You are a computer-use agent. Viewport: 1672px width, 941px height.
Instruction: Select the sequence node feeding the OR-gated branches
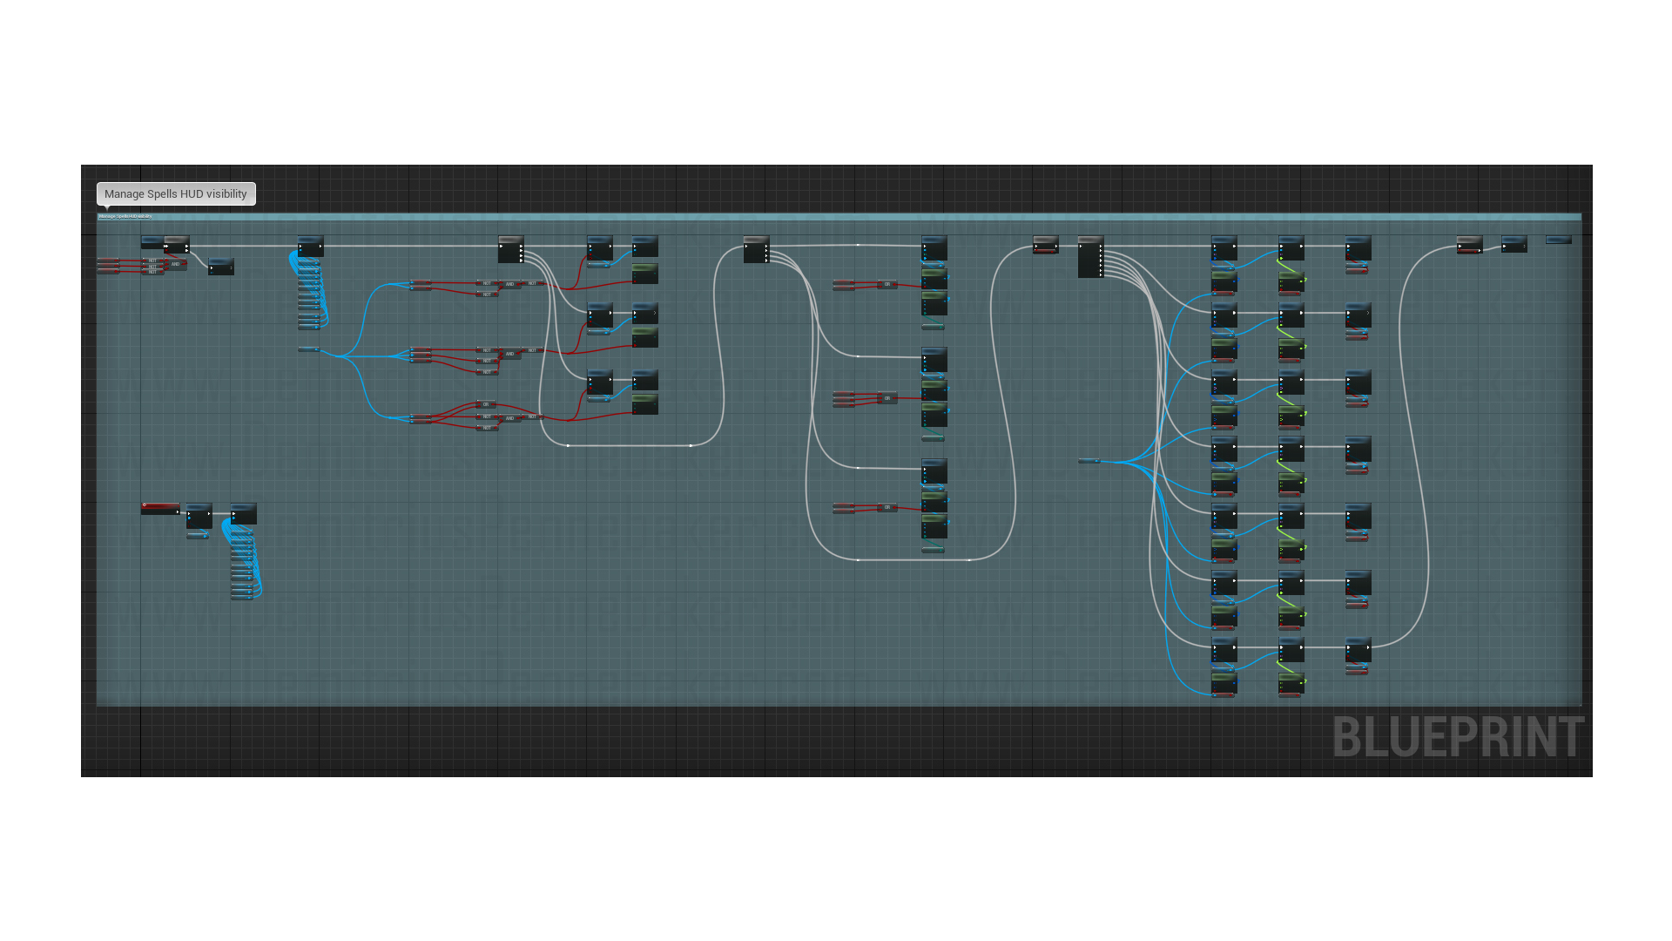[757, 249]
